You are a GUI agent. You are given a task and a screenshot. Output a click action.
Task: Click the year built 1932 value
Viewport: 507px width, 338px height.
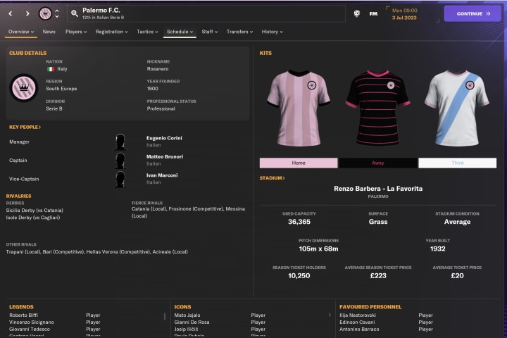[437, 249]
